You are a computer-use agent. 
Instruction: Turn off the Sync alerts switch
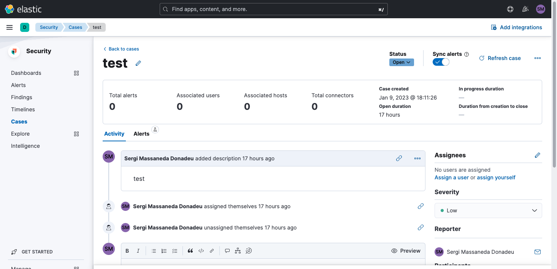(x=441, y=62)
